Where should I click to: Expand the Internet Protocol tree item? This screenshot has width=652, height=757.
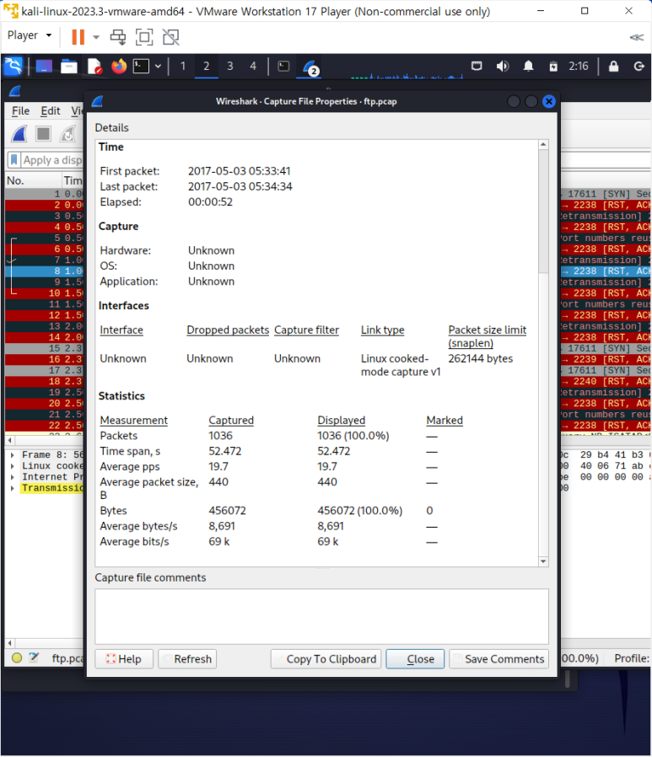pos(13,477)
